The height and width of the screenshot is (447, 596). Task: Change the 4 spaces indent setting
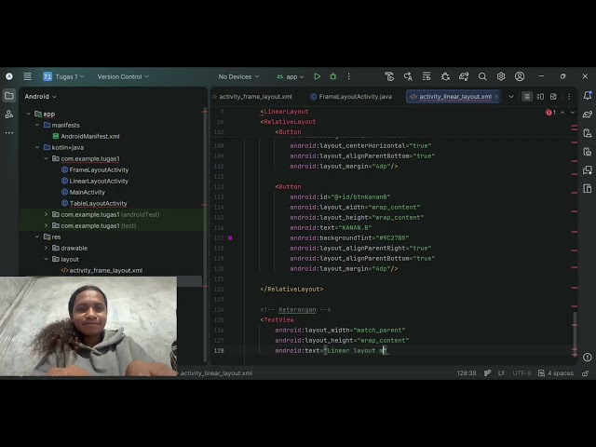[x=556, y=373]
